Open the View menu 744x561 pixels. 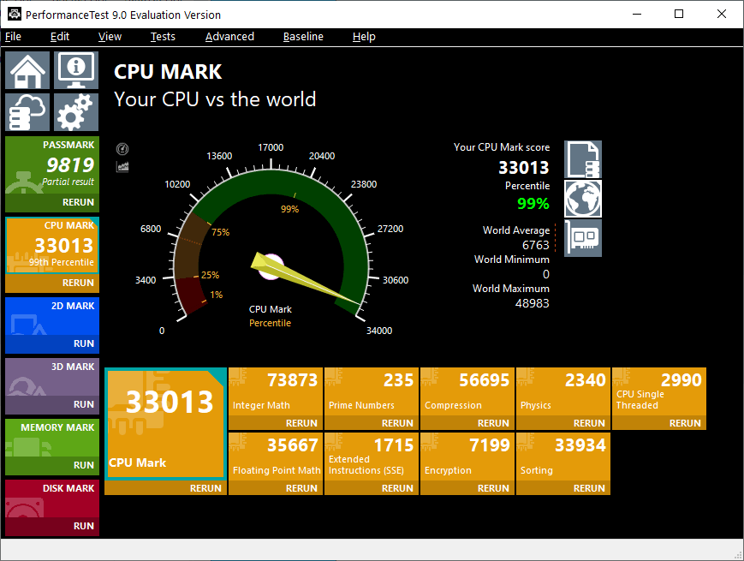point(110,37)
